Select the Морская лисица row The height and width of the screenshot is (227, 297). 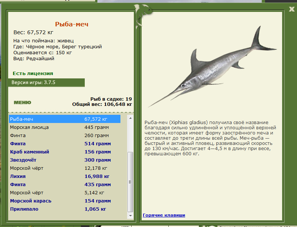pos(65,127)
